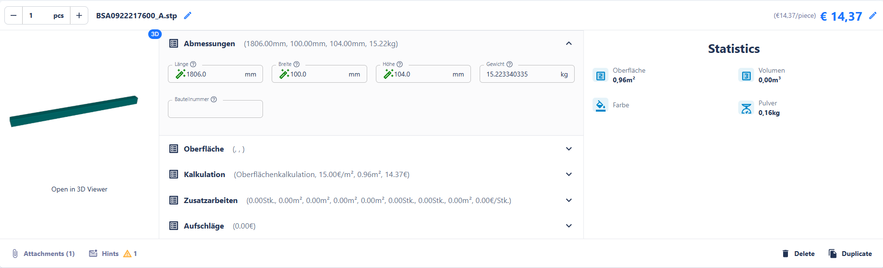Click the help icon beside Gewicht label
The image size is (883, 268).
tap(510, 64)
